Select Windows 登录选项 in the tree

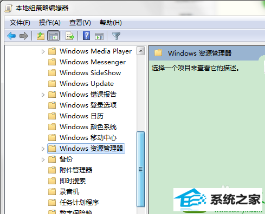(x=88, y=105)
